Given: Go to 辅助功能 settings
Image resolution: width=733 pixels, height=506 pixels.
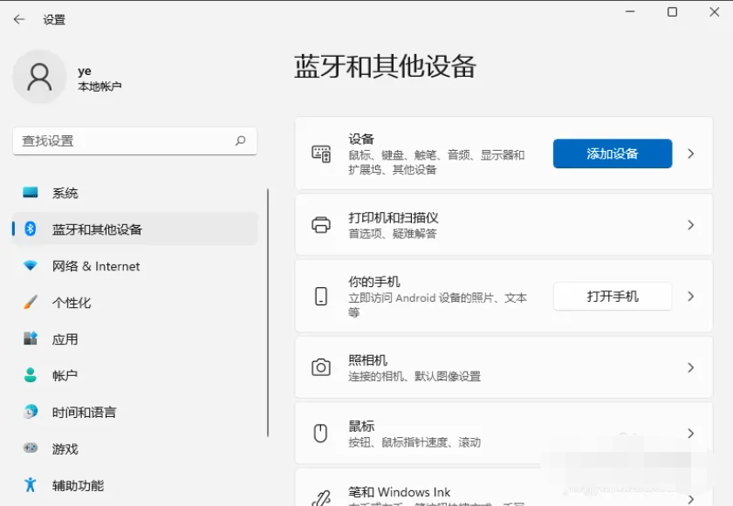Looking at the screenshot, I should coord(78,485).
